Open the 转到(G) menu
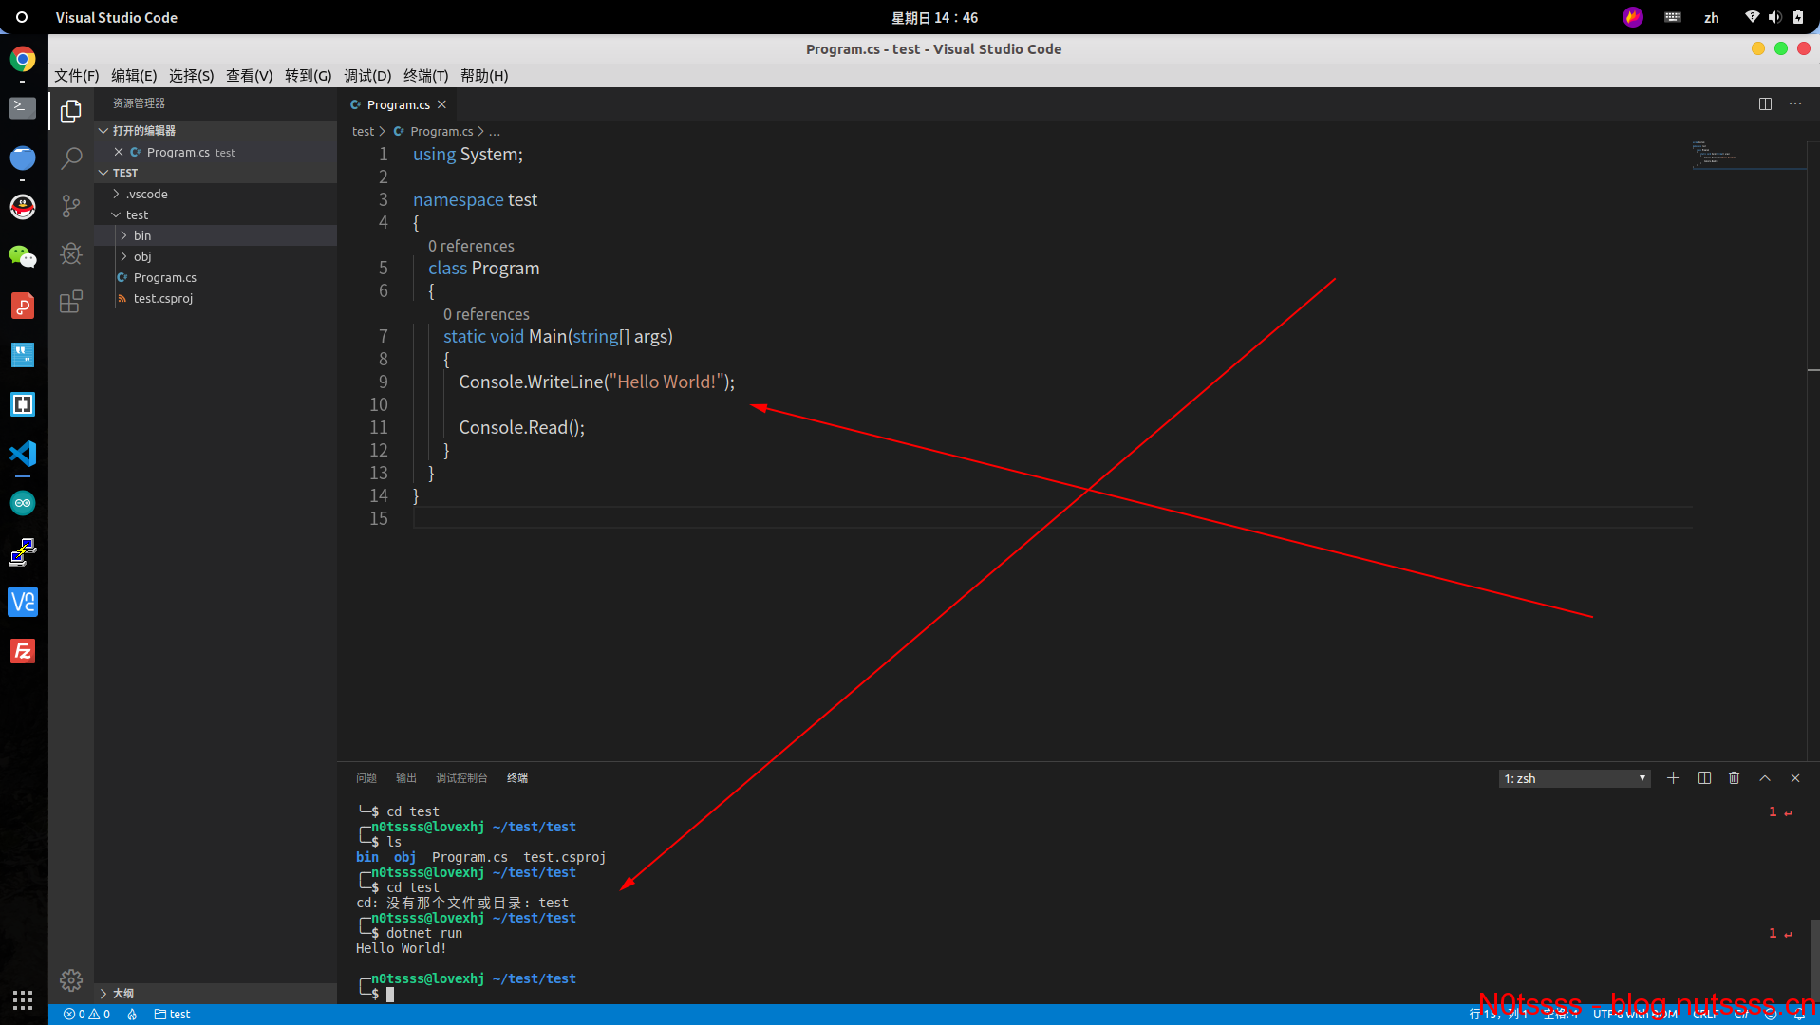 (x=308, y=76)
